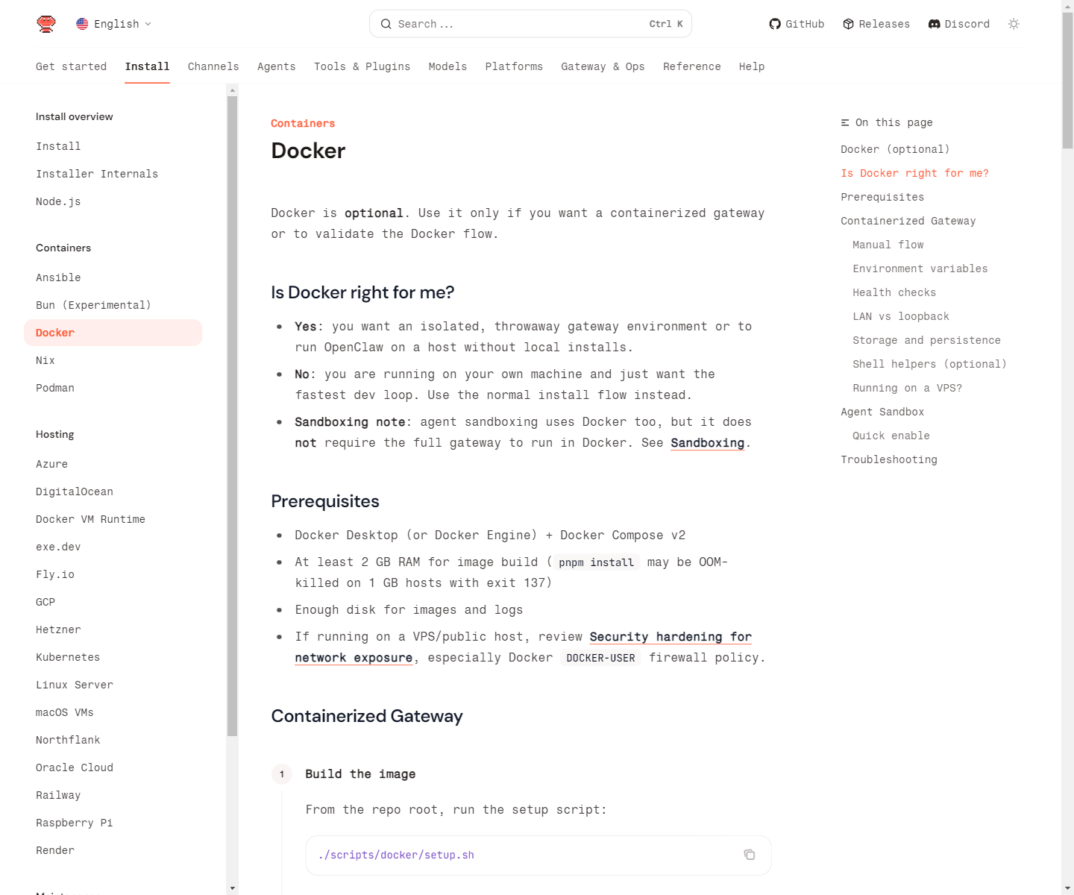
Task: Open macOS VMs hosting page
Action: pyautogui.click(x=113, y=712)
